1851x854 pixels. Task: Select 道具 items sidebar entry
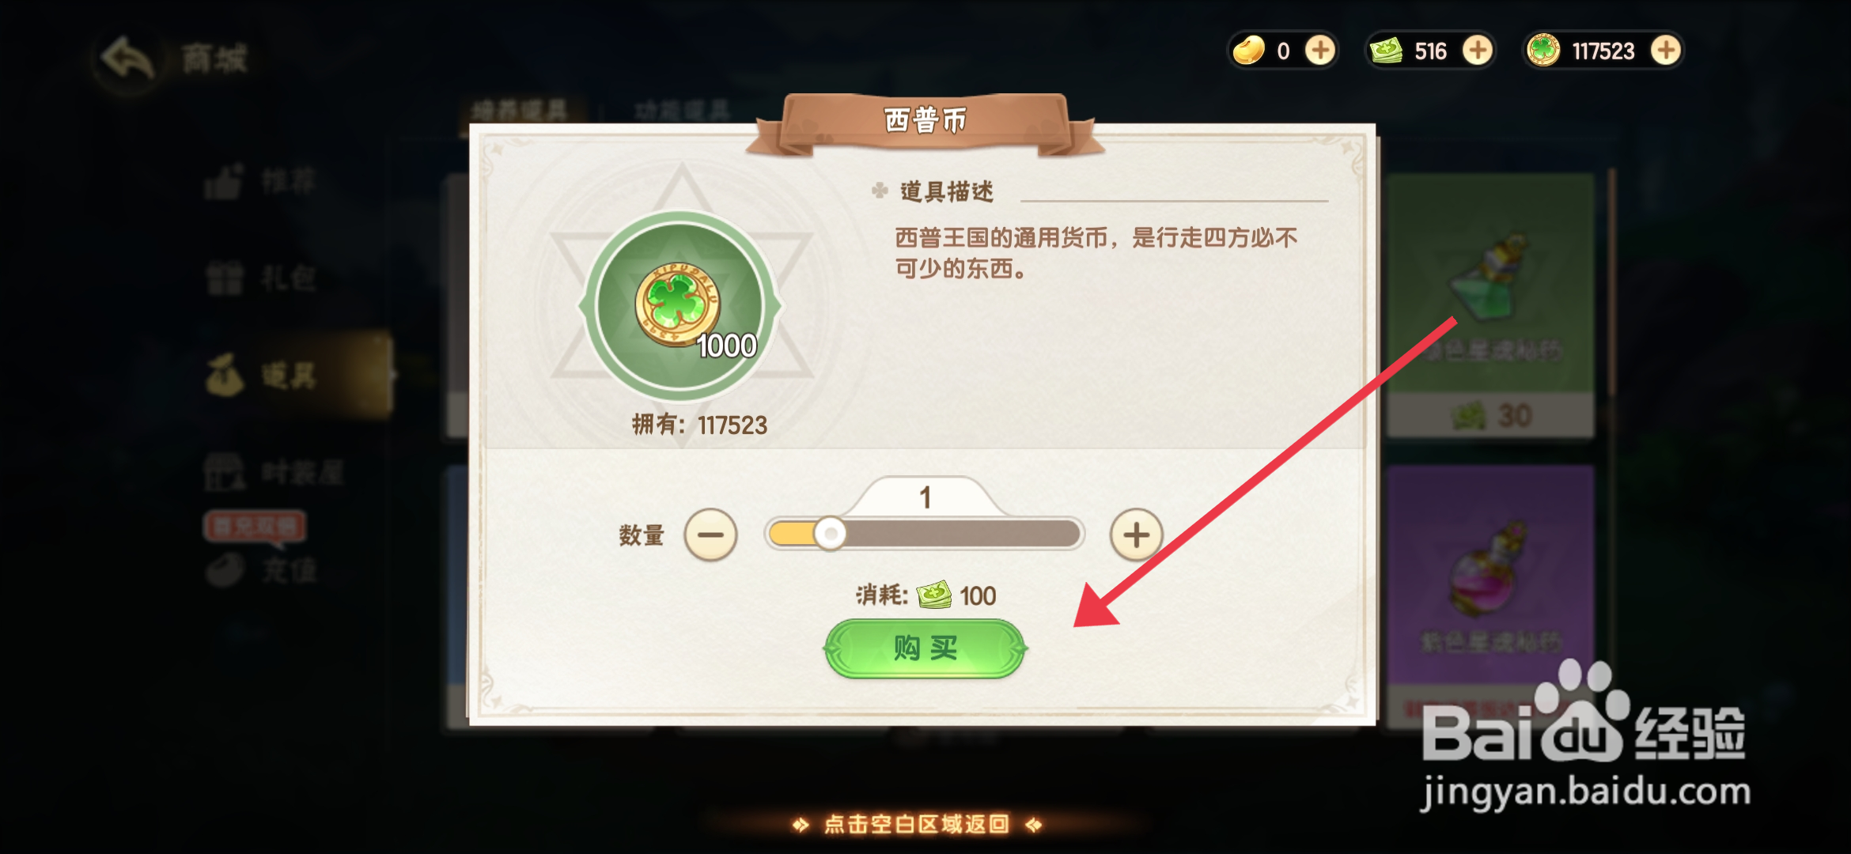261,375
